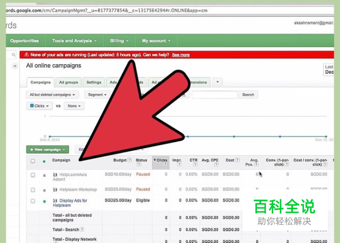This screenshot has width=340, height=243.
Task: Click Conv. (1-per-click) help question mark
Action: 286,164
